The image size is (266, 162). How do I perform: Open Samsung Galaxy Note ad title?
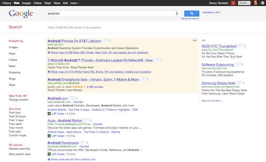click(218, 83)
